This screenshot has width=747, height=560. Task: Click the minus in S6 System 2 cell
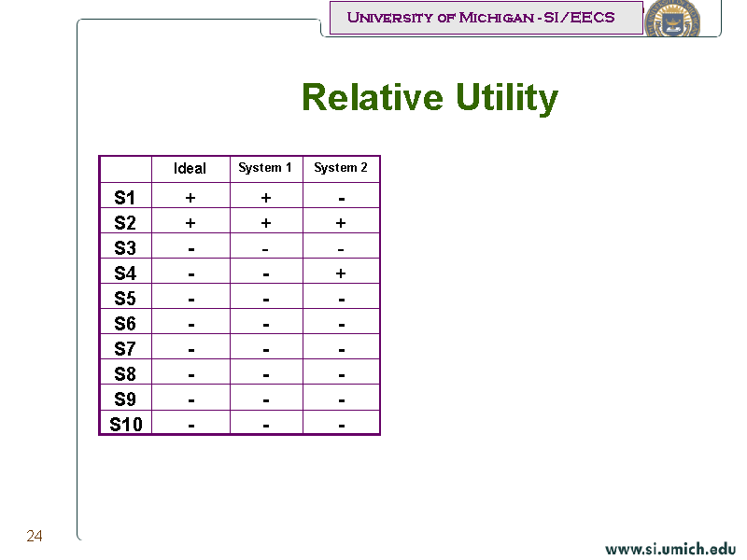point(342,325)
